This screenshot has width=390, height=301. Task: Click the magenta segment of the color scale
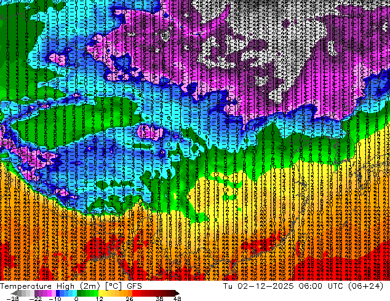tap(49, 293)
